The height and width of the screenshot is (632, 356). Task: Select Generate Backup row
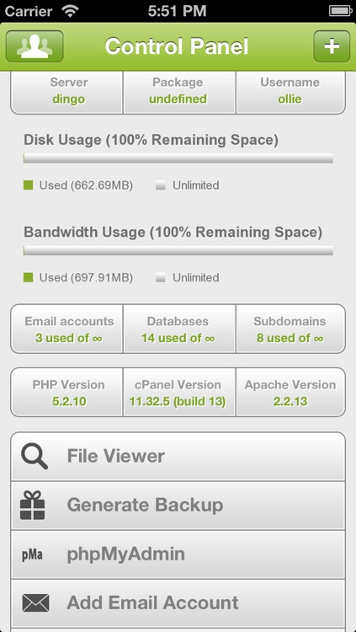coord(178,506)
